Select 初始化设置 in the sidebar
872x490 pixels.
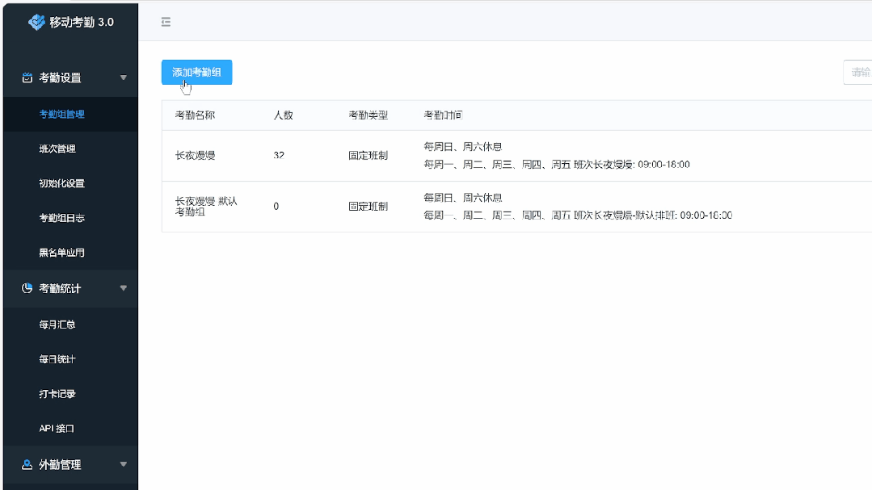coord(63,183)
